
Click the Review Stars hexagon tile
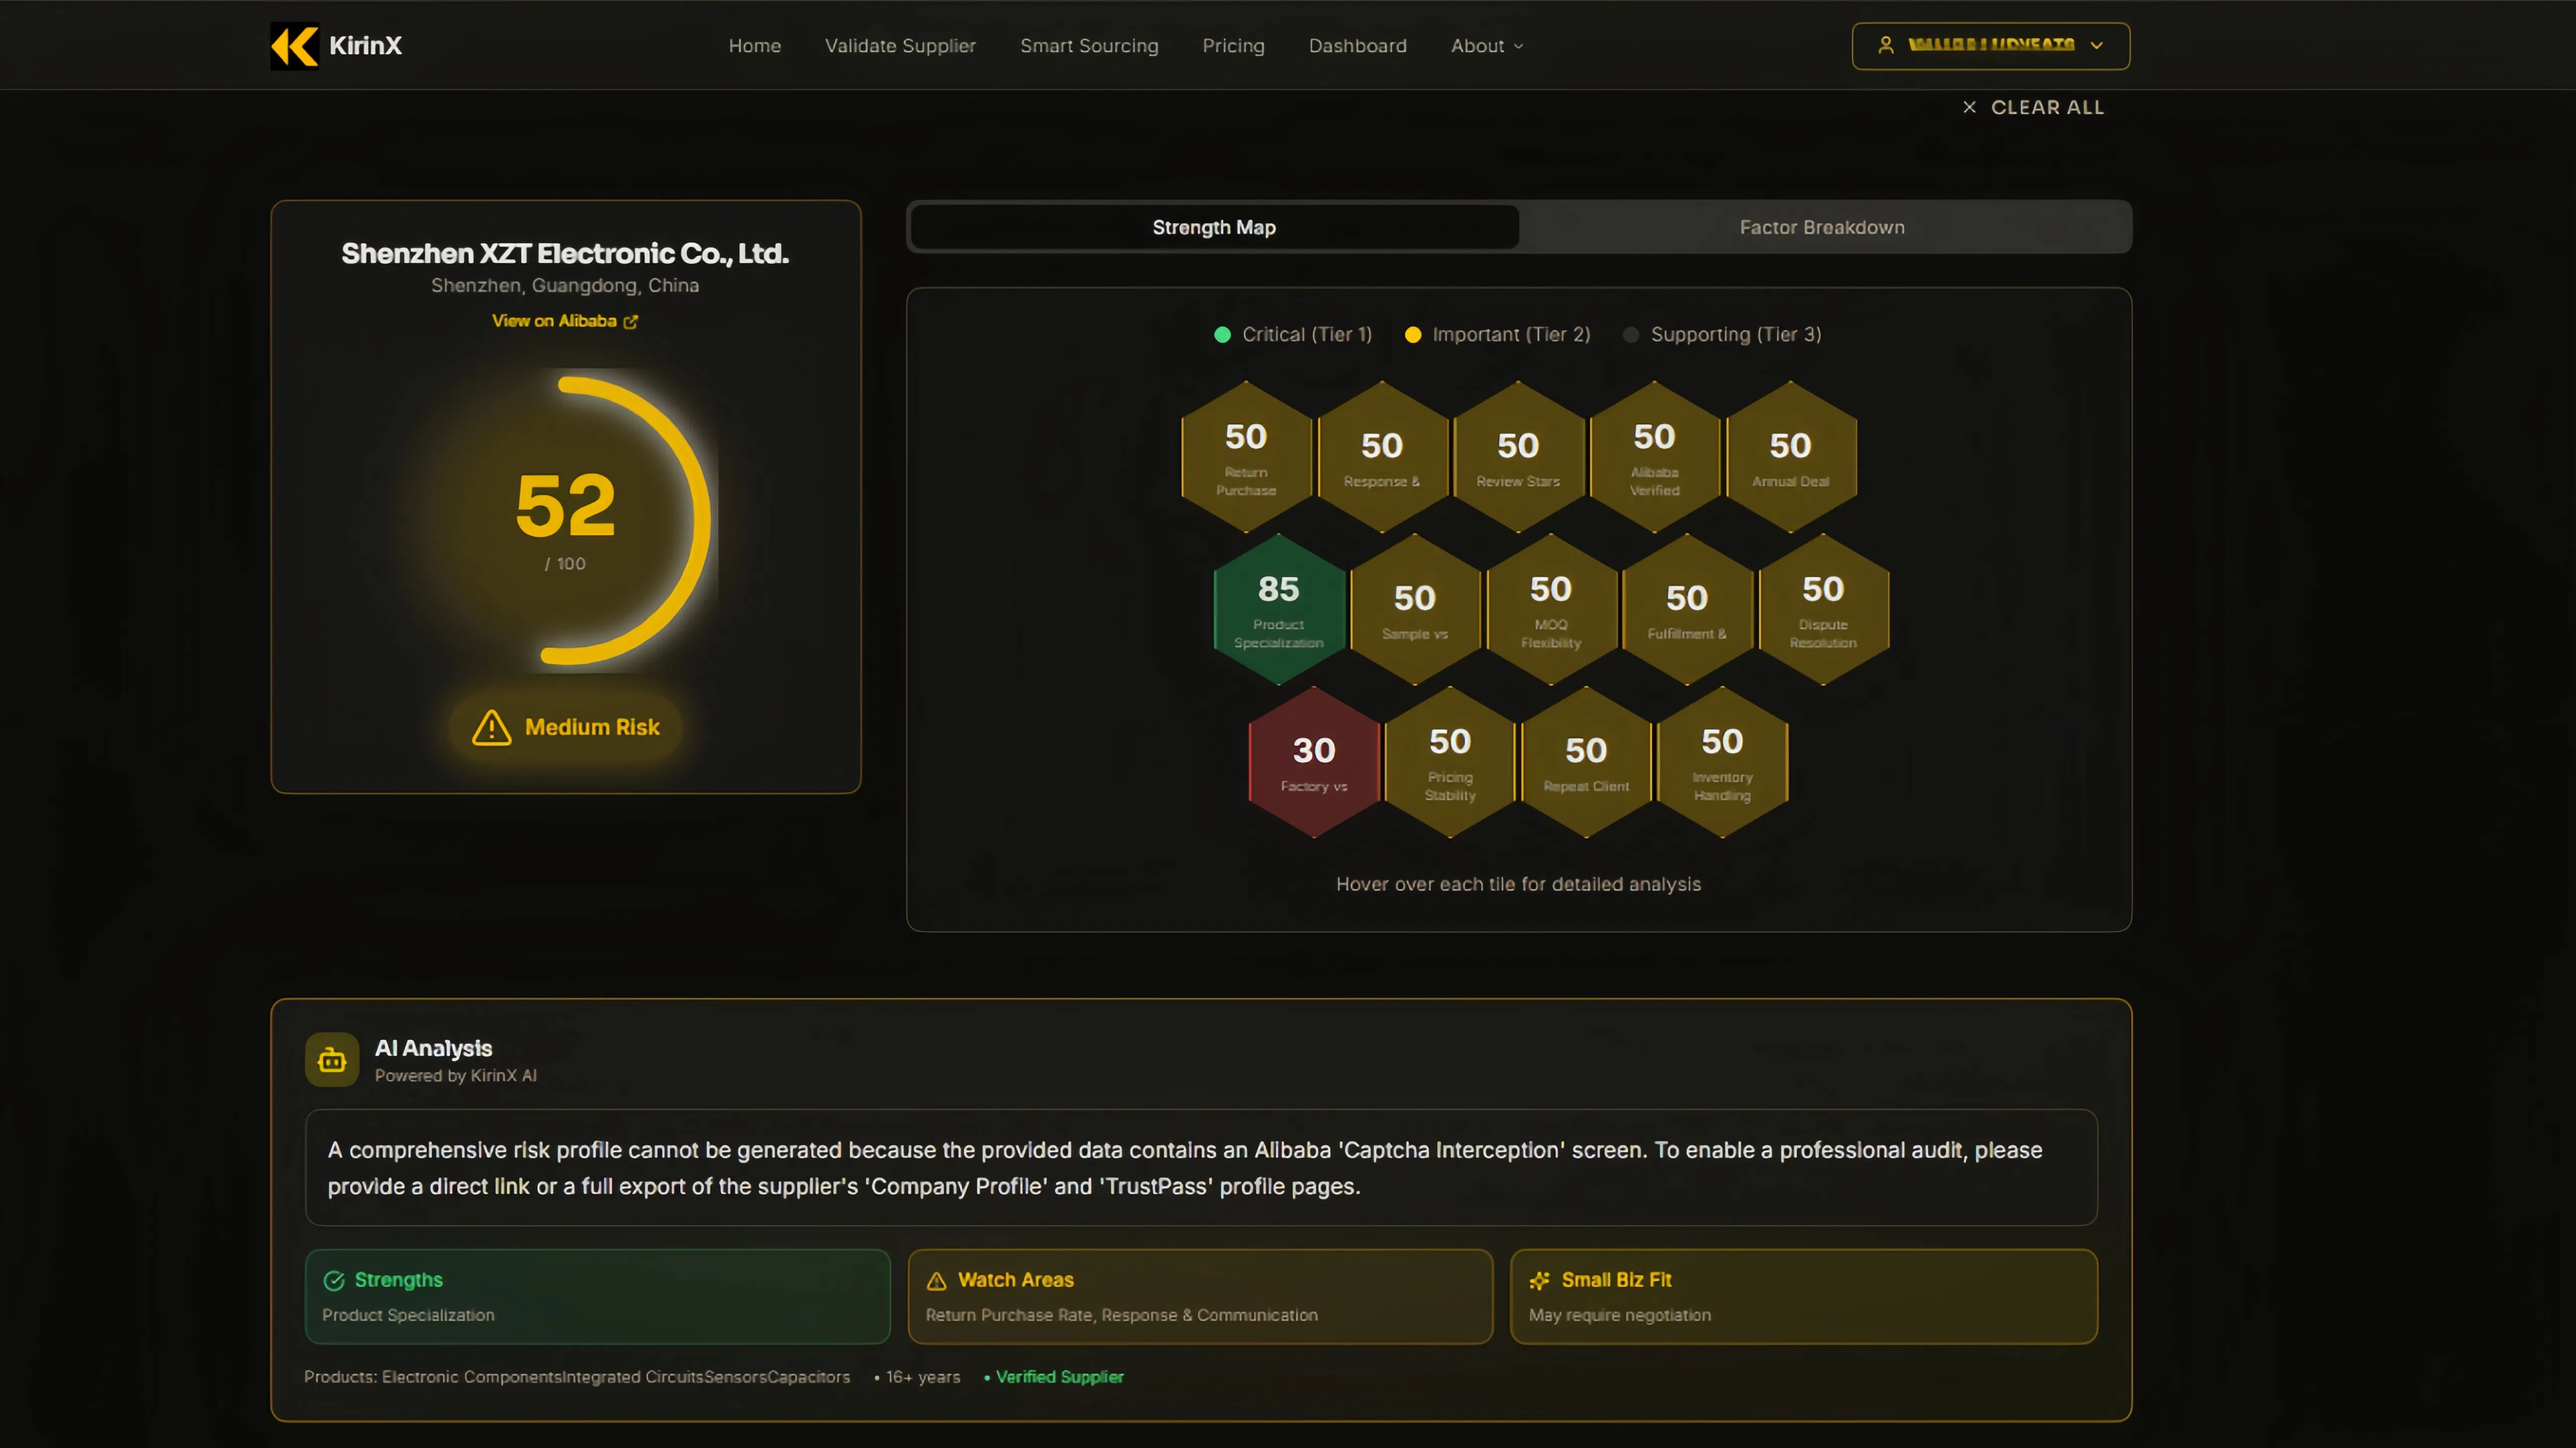[1518, 457]
